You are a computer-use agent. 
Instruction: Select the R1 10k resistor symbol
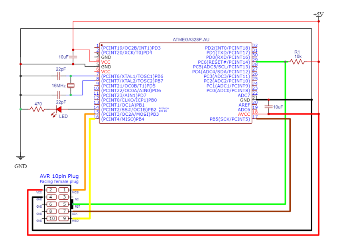(297, 62)
